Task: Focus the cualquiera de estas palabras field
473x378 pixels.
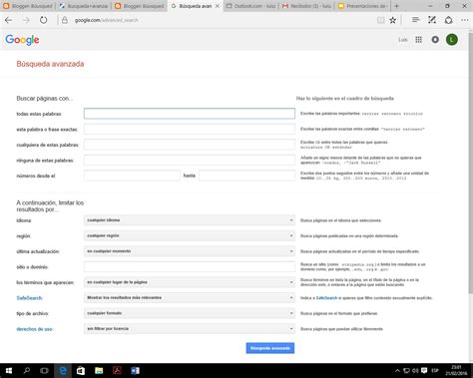Action: point(190,145)
